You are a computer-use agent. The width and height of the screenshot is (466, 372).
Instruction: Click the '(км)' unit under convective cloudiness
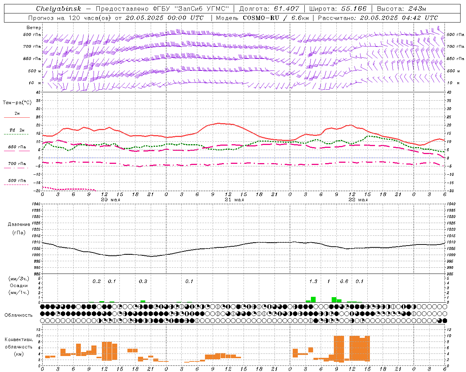click(x=19, y=353)
